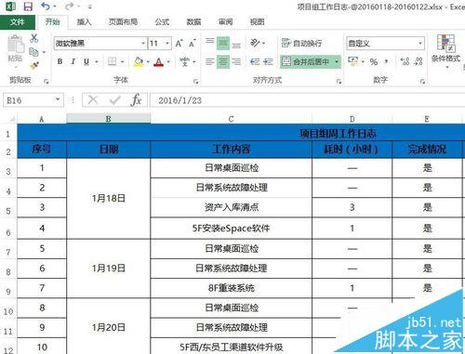Click the Cut scissors icon

34,38
